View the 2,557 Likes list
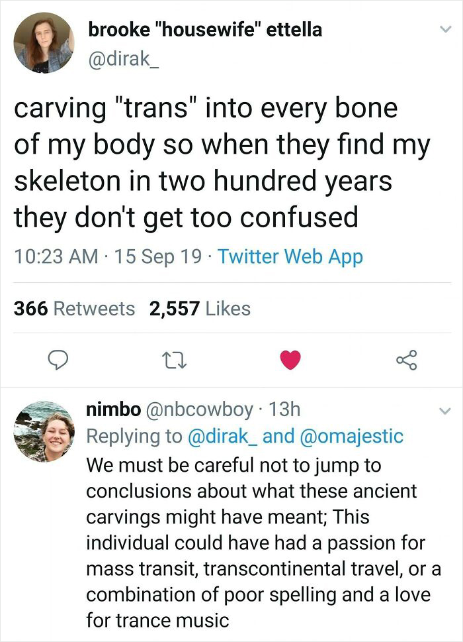Viewport: 463px width, 642px height. pos(201,308)
